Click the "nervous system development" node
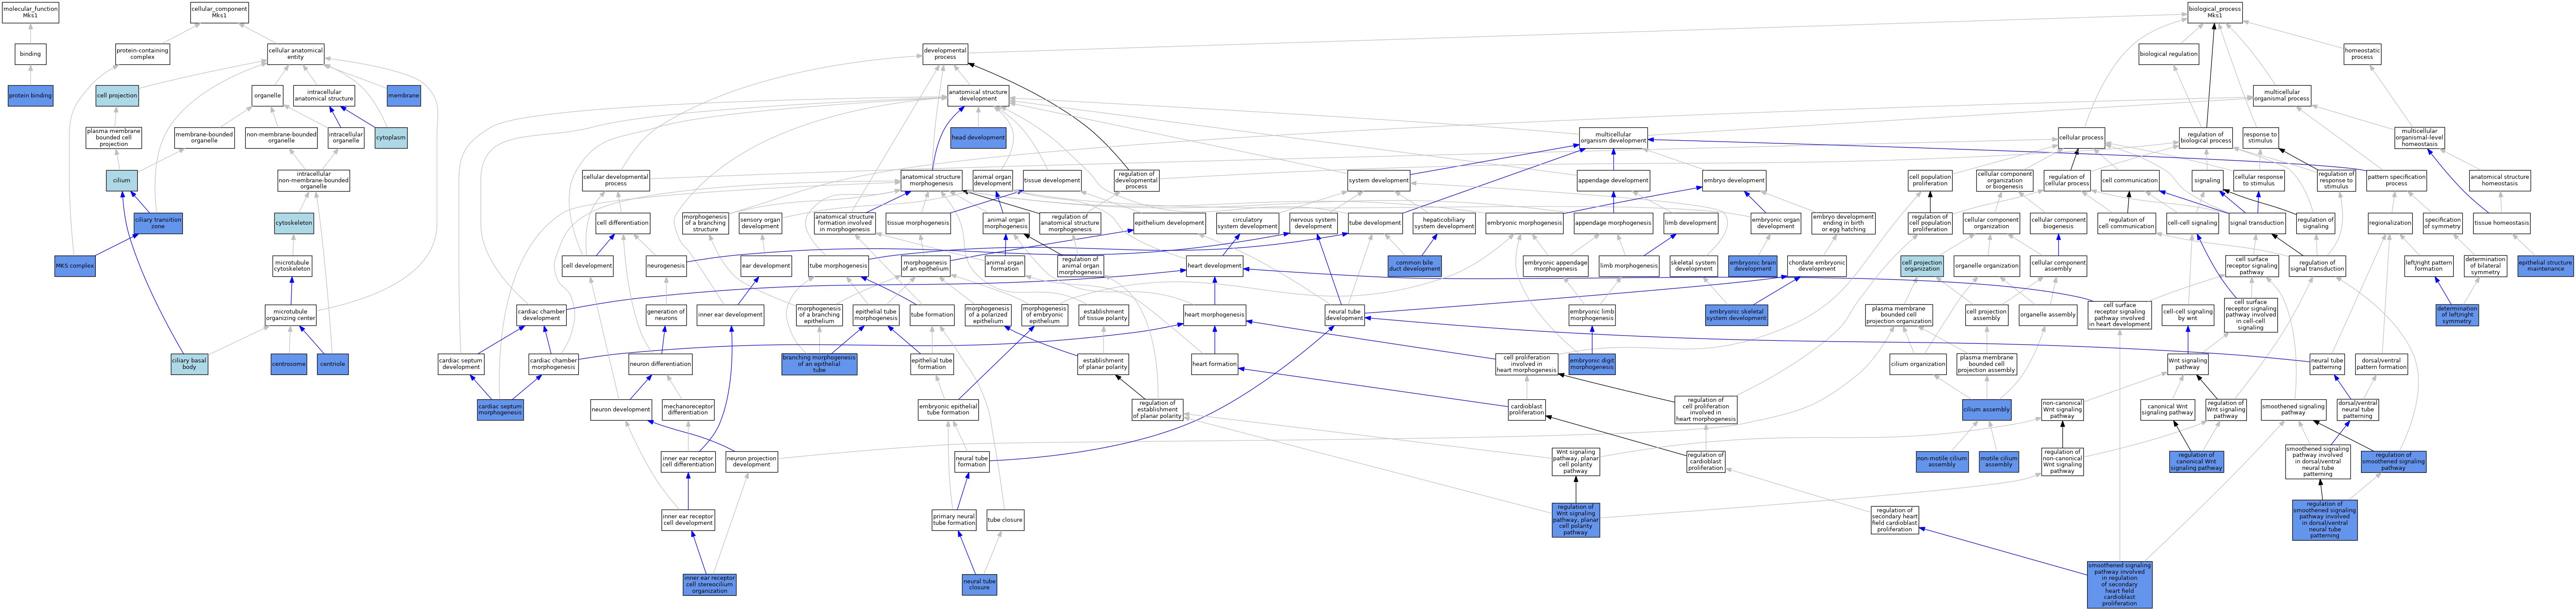Image resolution: width=2576 pixels, height=611 pixels. (x=1313, y=223)
